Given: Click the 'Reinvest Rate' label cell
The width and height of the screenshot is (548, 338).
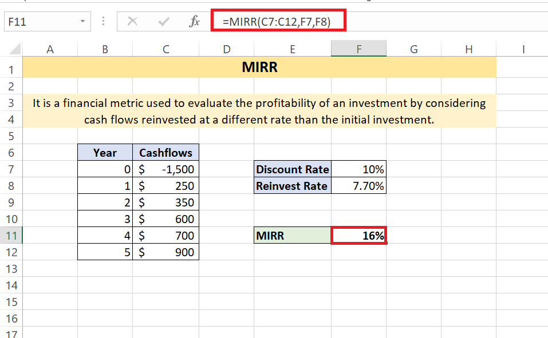Looking at the screenshot, I should [293, 186].
